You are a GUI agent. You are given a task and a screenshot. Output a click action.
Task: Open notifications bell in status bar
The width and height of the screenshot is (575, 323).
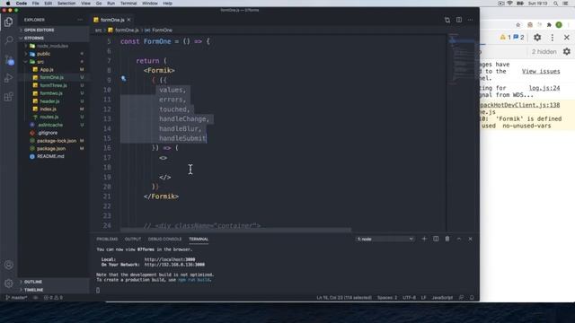click(472, 298)
